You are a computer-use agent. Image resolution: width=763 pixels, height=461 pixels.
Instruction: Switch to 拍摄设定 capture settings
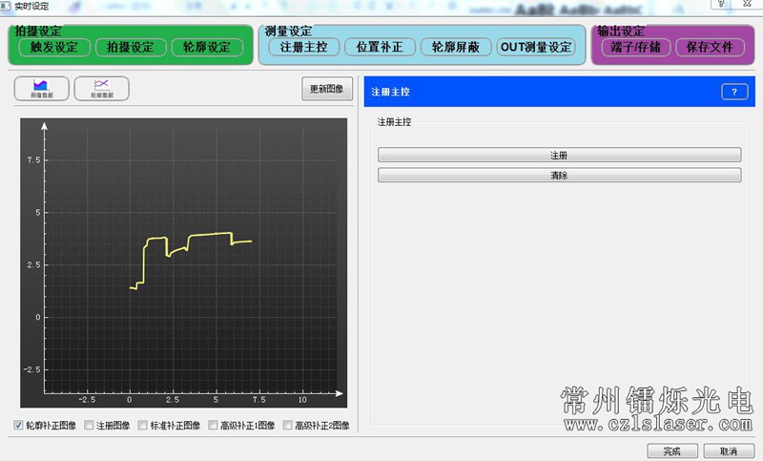(x=130, y=47)
